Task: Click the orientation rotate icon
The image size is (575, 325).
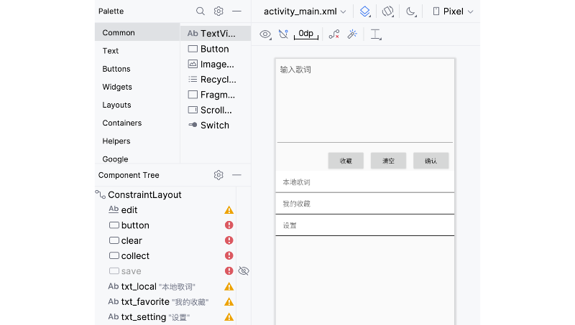Action: [x=388, y=11]
